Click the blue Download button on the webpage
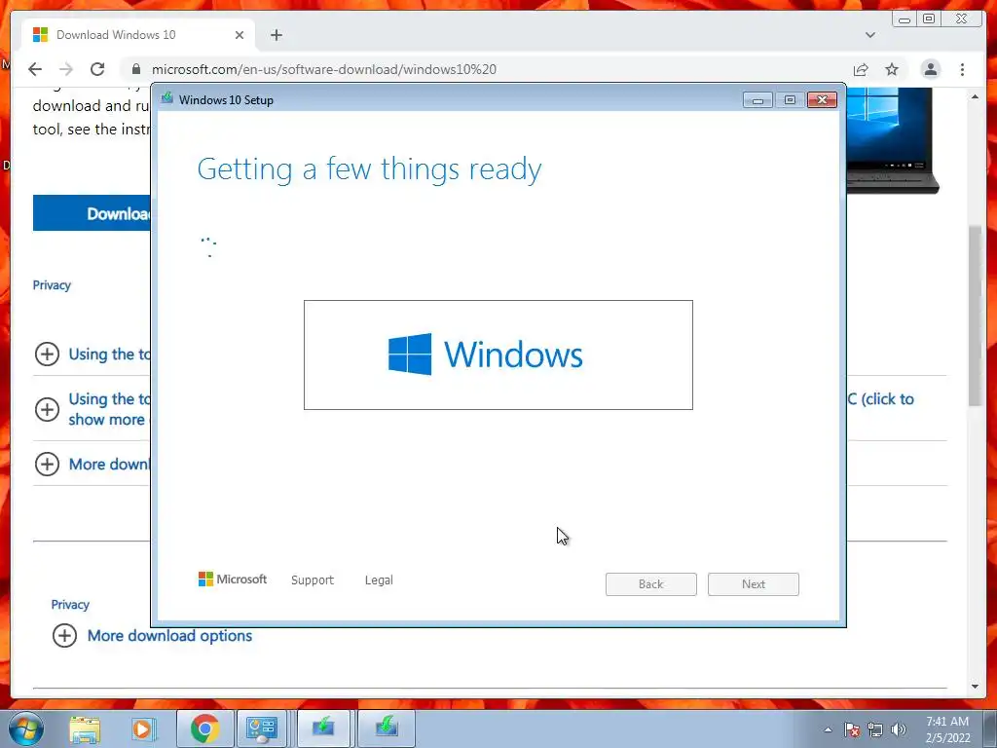This screenshot has width=997, height=748. [x=92, y=213]
